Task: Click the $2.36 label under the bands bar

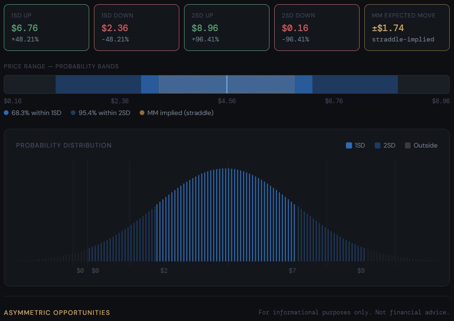Action: (119, 101)
